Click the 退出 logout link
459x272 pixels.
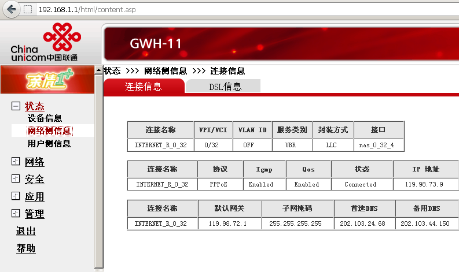(x=26, y=232)
